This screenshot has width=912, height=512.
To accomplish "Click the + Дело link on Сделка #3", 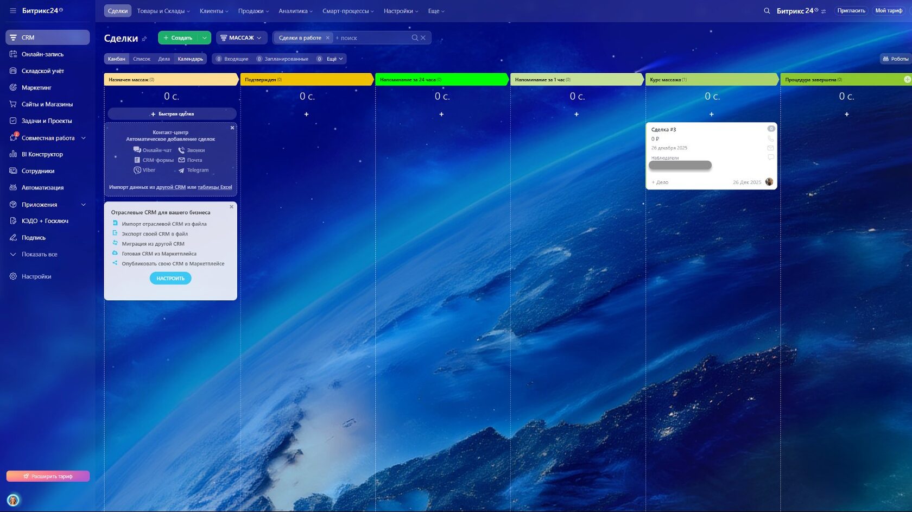I will pyautogui.click(x=660, y=182).
